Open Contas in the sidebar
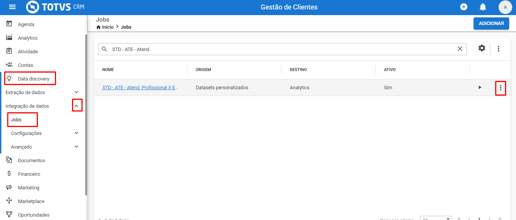The height and width of the screenshot is (220, 516). click(25, 65)
